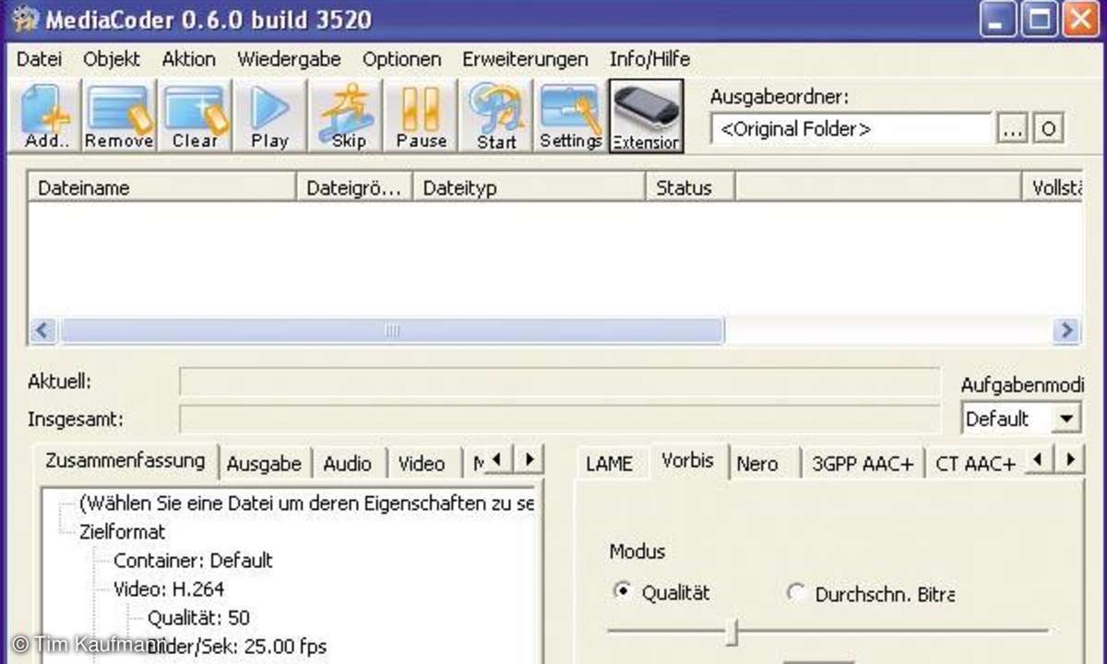Screen dimensions: 1107x664
Task: Switch to the 3GPP AAC+ tab
Action: click(x=863, y=464)
